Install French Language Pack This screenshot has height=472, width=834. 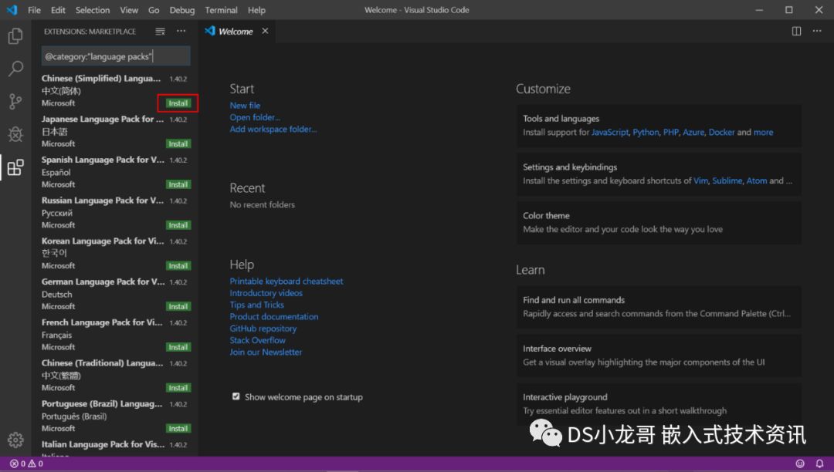coord(178,347)
